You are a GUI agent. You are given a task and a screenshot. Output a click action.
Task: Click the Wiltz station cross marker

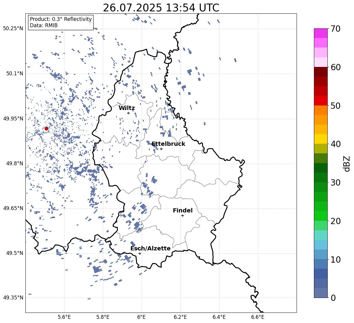[128, 113]
